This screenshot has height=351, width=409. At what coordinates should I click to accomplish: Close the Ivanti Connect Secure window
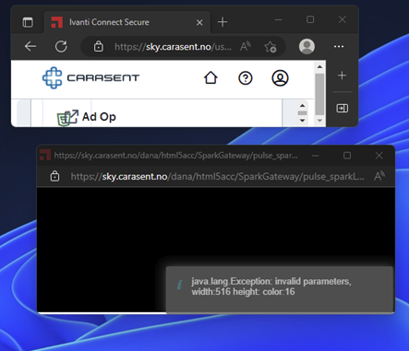pyautogui.click(x=343, y=19)
